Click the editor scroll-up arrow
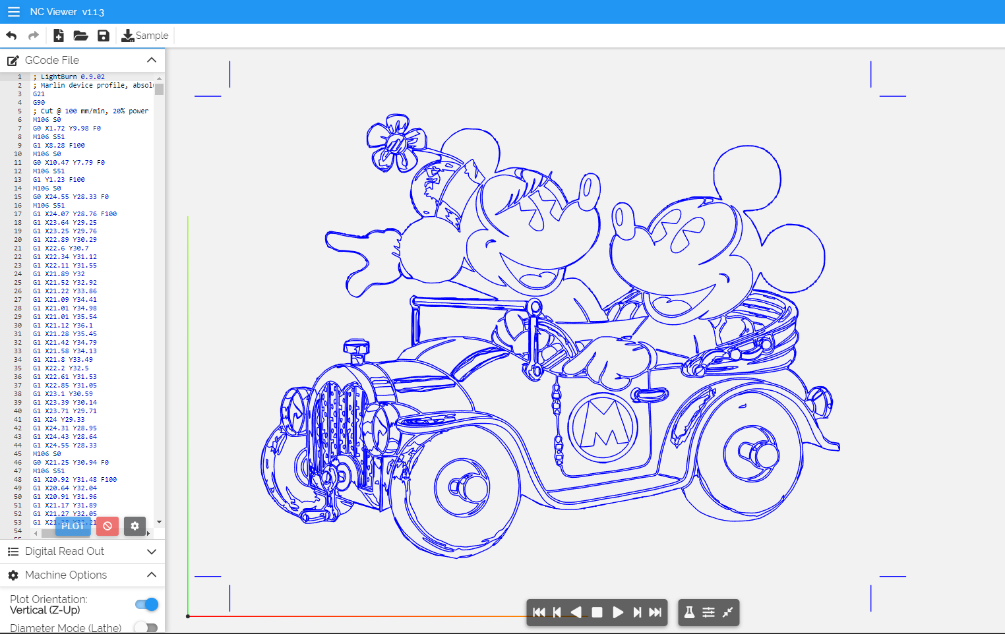 point(159,78)
